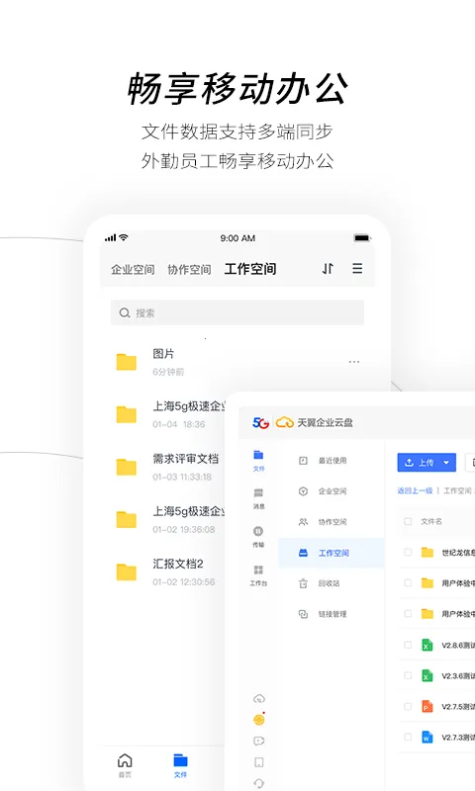Image resolution: width=475 pixels, height=791 pixels.
Task: Switch to the 协作空间 tab
Action: point(189,269)
